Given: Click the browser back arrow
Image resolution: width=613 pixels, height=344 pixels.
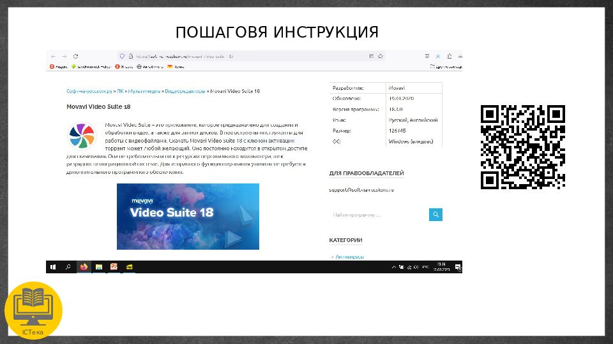Looking at the screenshot, I should tap(53, 56).
